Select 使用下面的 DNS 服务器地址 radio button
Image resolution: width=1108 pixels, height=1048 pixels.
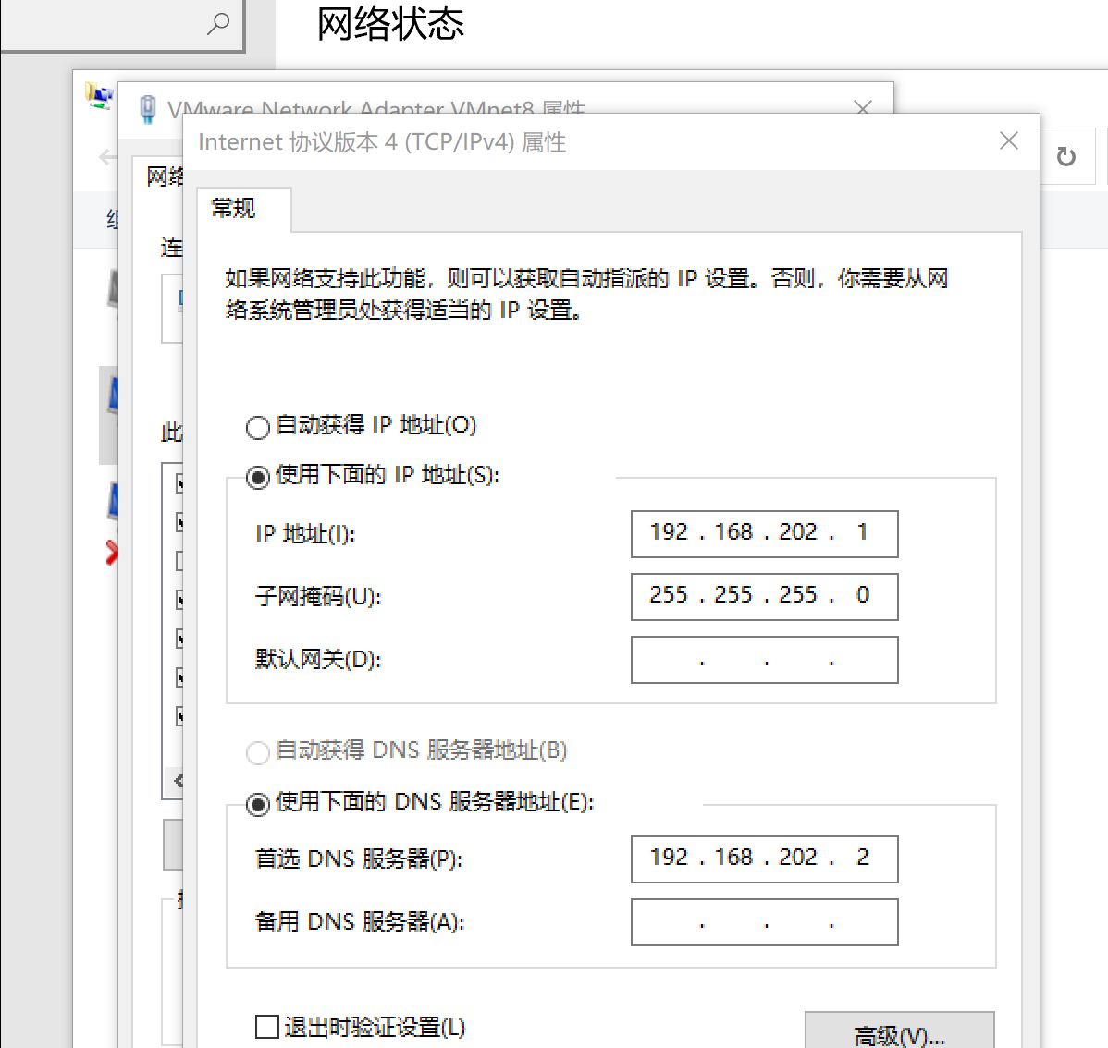258,804
